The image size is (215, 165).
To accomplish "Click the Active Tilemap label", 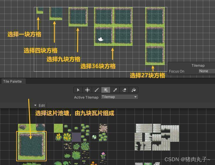I will tap(86, 97).
